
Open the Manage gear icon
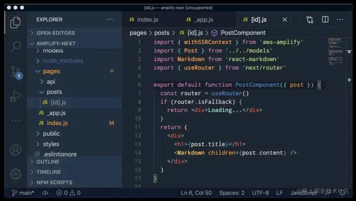click(15, 174)
